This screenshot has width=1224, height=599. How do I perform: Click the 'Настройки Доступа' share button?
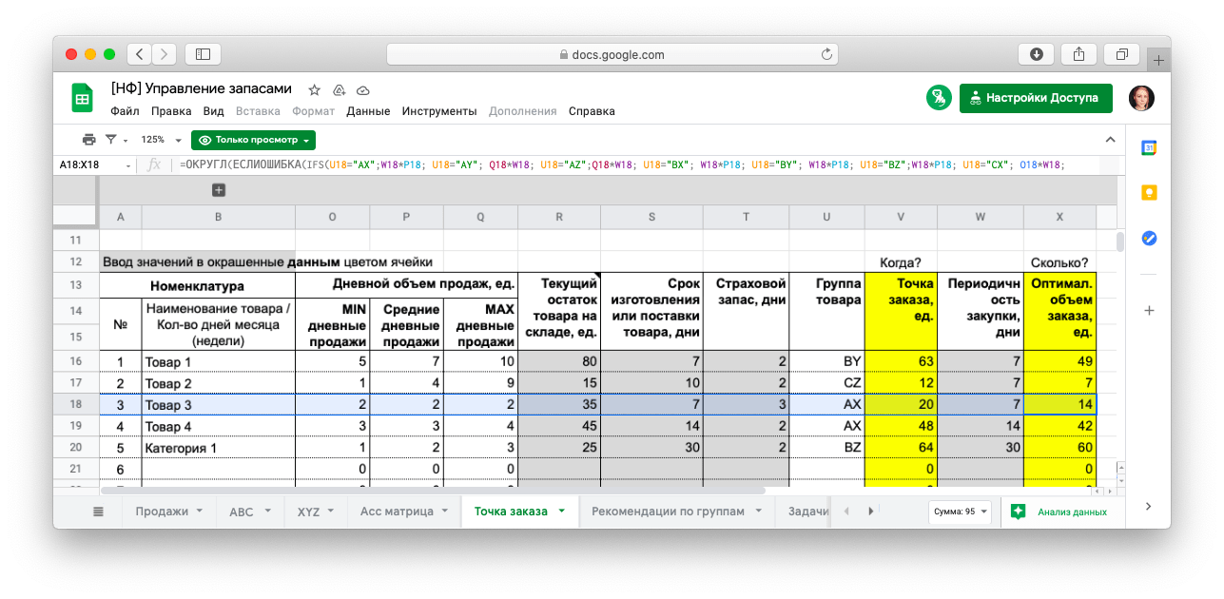tap(1036, 98)
